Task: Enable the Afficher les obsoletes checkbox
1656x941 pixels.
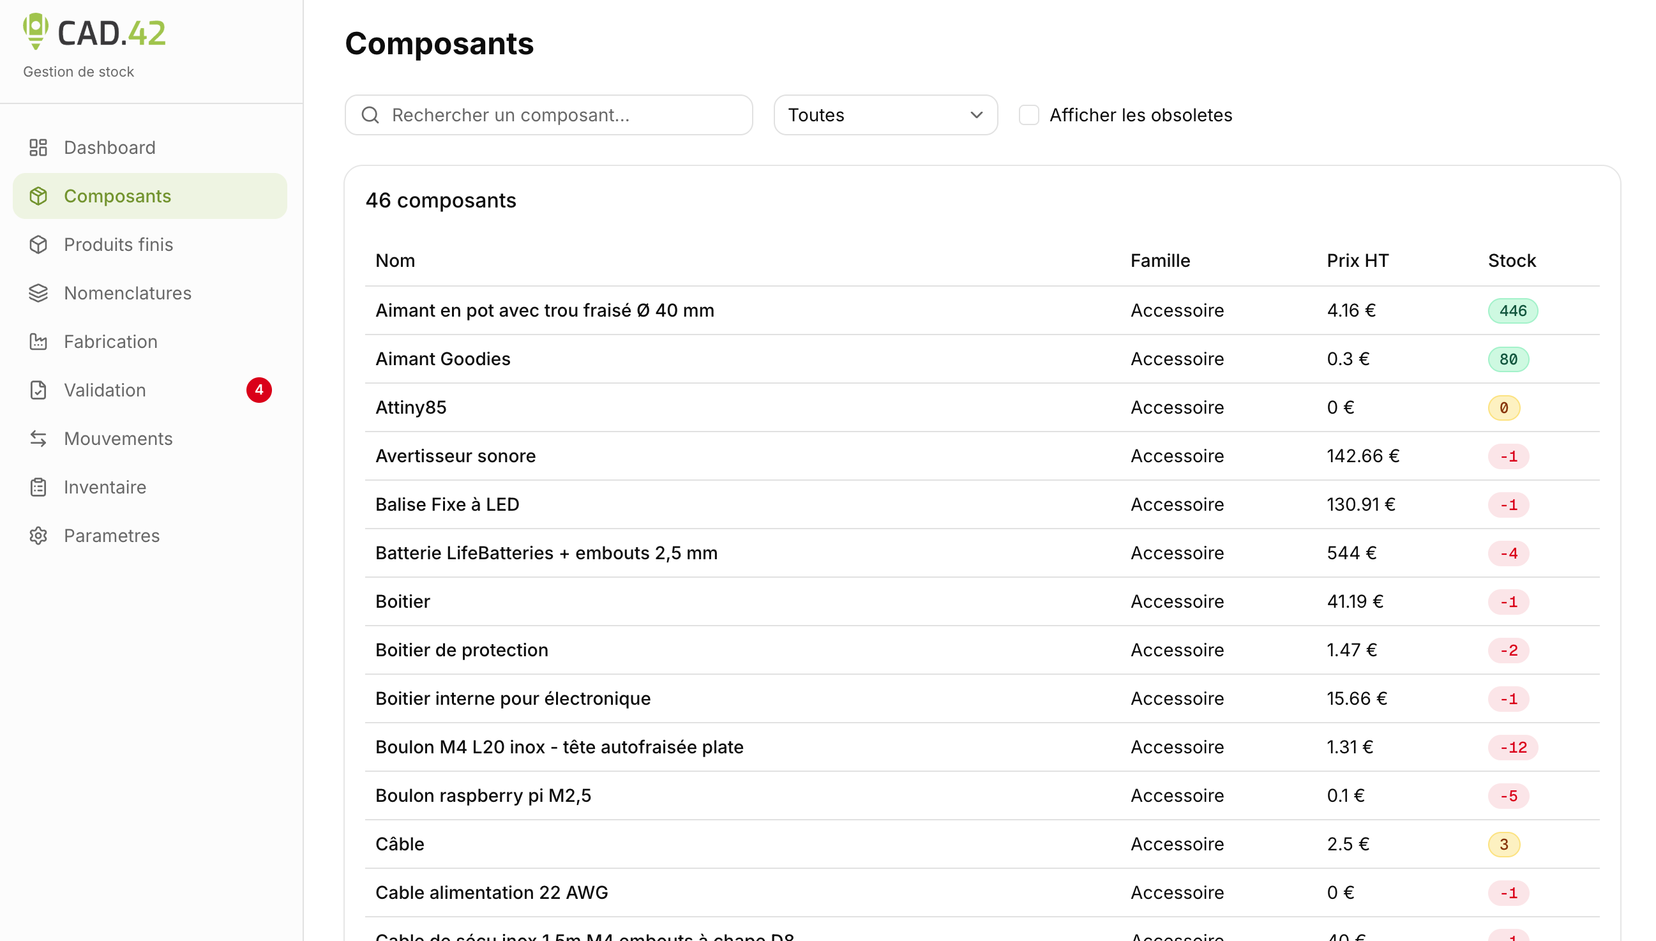Action: [x=1028, y=115]
